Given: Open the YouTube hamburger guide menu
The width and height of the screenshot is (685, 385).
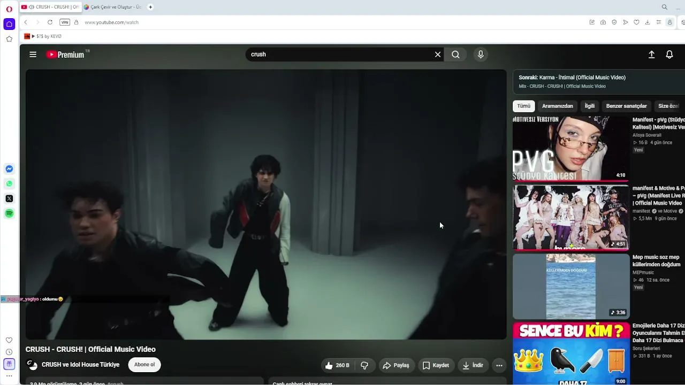Looking at the screenshot, I should tap(33, 55).
